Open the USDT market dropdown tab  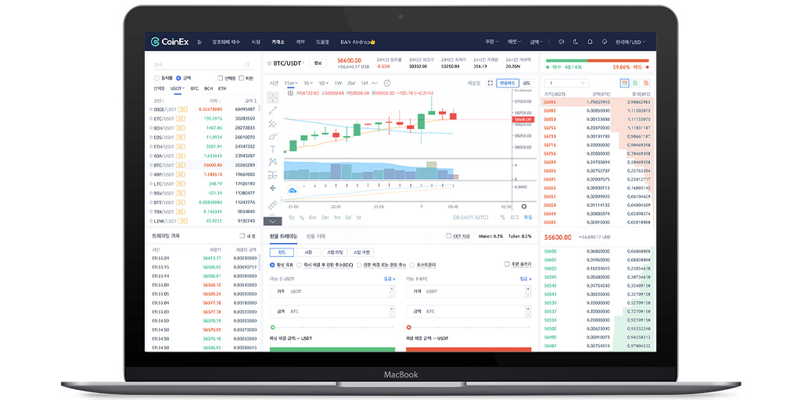point(178,88)
